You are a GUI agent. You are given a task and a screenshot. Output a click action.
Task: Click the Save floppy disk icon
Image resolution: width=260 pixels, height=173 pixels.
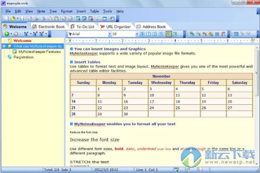[22, 18]
